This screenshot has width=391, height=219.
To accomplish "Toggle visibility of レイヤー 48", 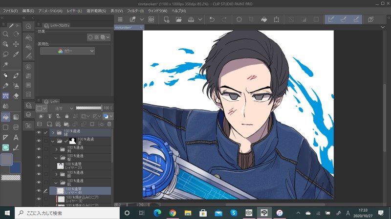I will [39, 191].
